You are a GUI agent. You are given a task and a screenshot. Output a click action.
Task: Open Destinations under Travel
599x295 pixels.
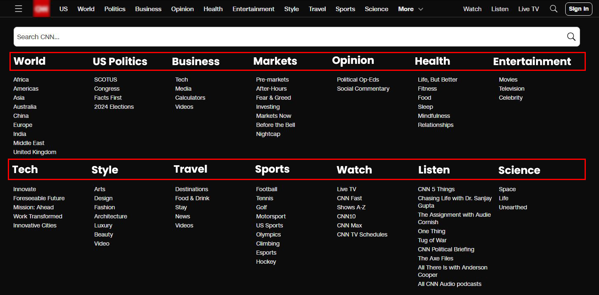pos(191,189)
